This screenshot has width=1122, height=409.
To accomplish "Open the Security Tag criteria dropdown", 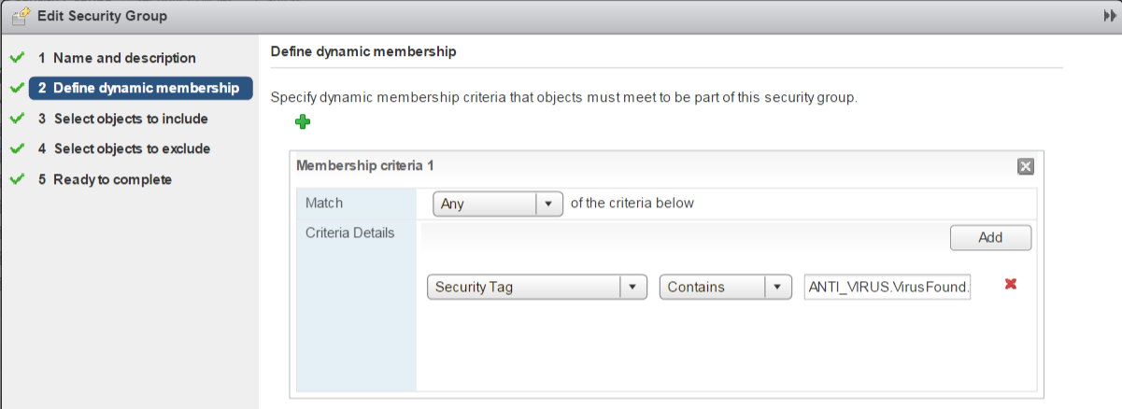I will [633, 288].
